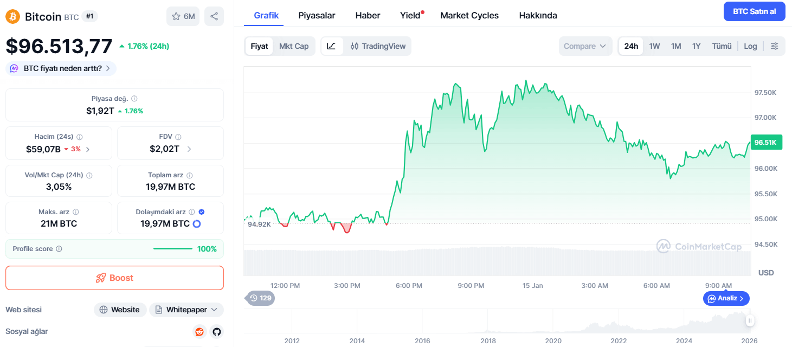Click the star icon to watchlist Bitcoin
This screenshot has width=792, height=347.
(x=176, y=16)
